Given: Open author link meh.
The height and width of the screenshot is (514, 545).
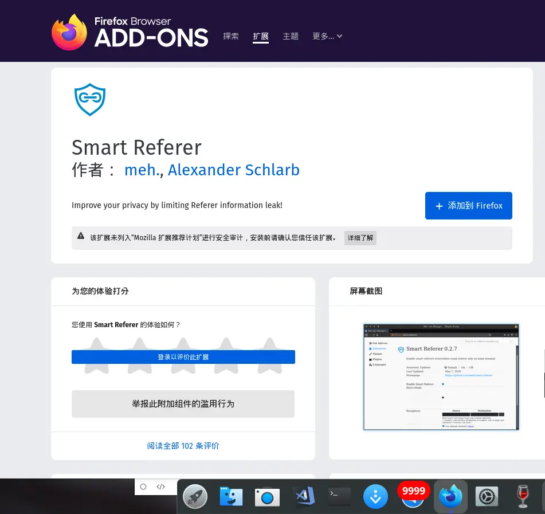Looking at the screenshot, I should coord(142,170).
